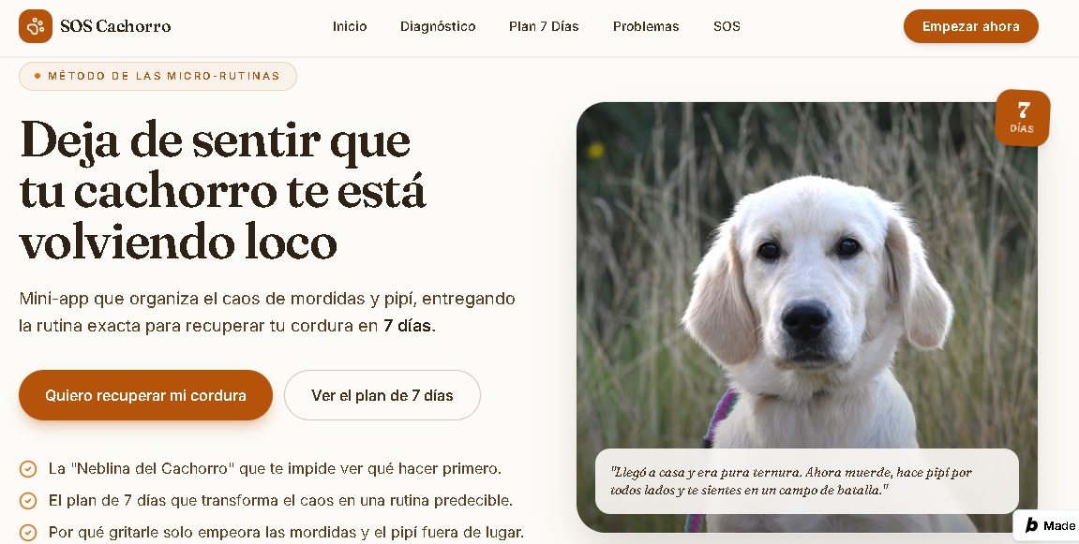Click the headline "Deja de sentir que"

[x=216, y=140]
